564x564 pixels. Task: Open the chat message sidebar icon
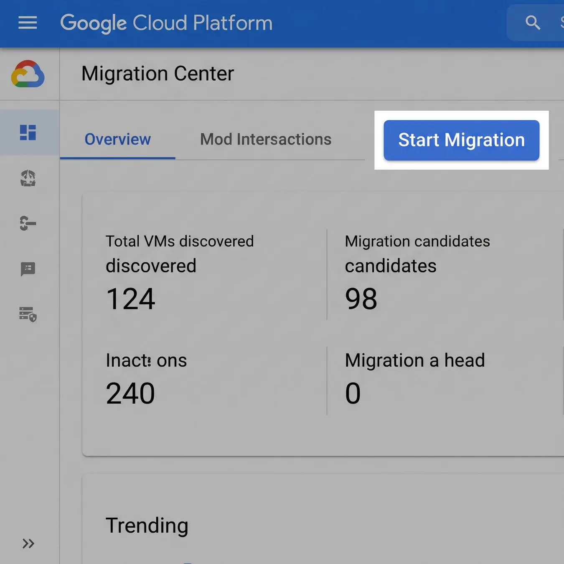click(x=28, y=269)
